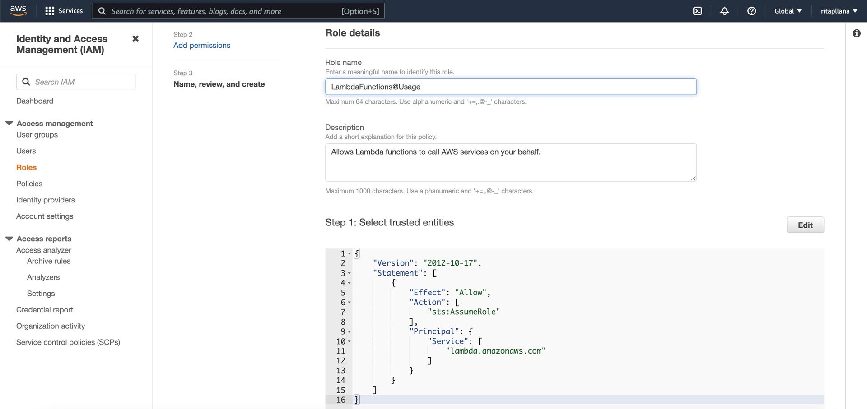Image resolution: width=867 pixels, height=409 pixels.
Task: Collapse the Access management section
Action: click(x=9, y=123)
